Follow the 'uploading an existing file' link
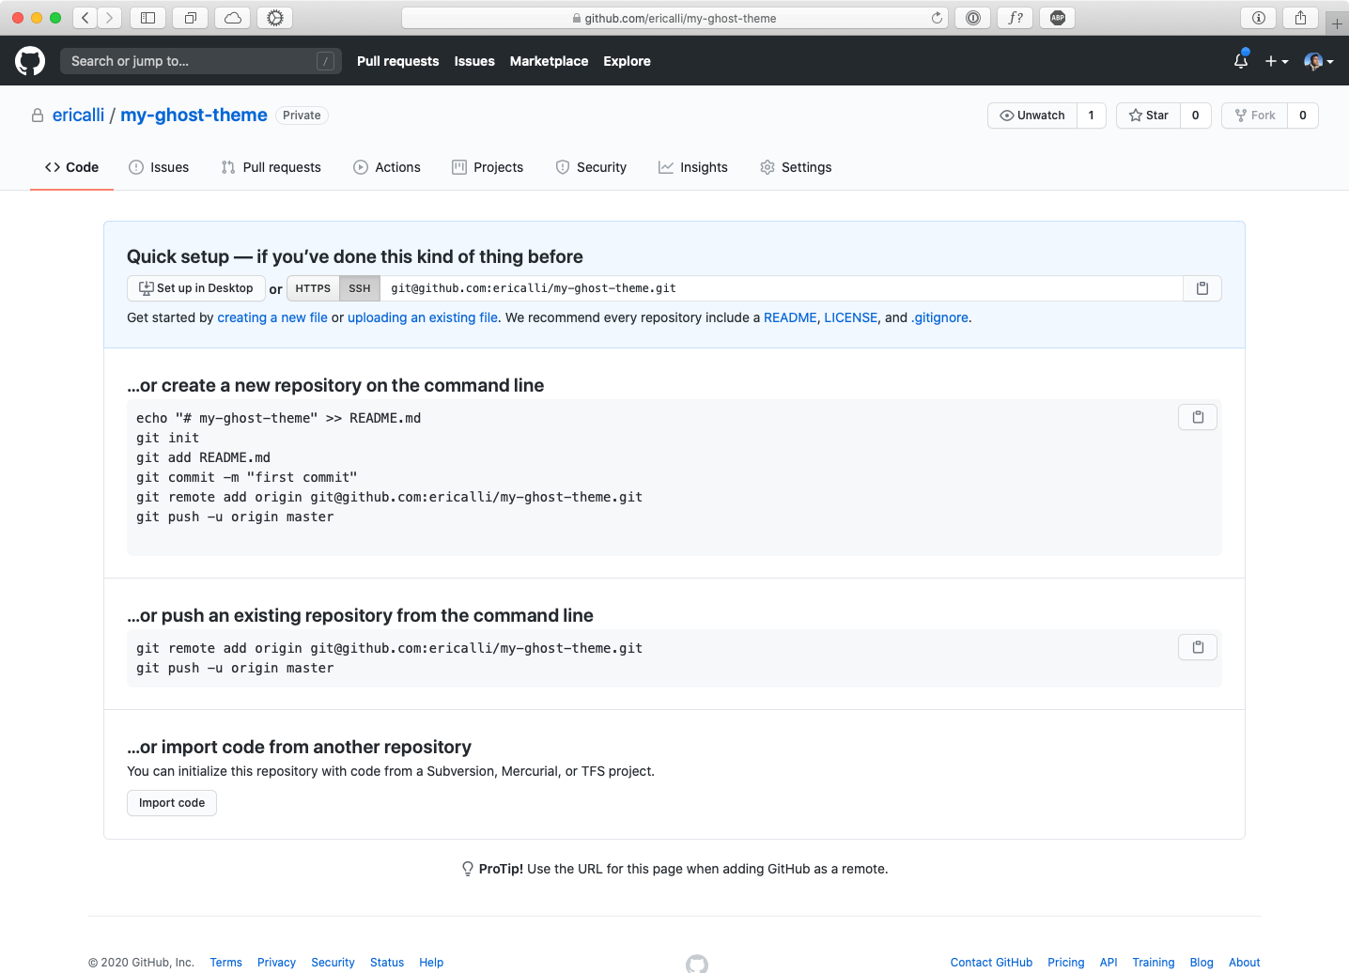 [423, 317]
